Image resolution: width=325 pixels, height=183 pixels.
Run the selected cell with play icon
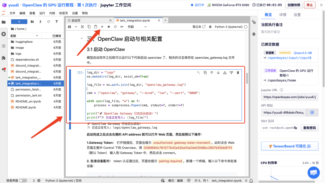point(102,27)
